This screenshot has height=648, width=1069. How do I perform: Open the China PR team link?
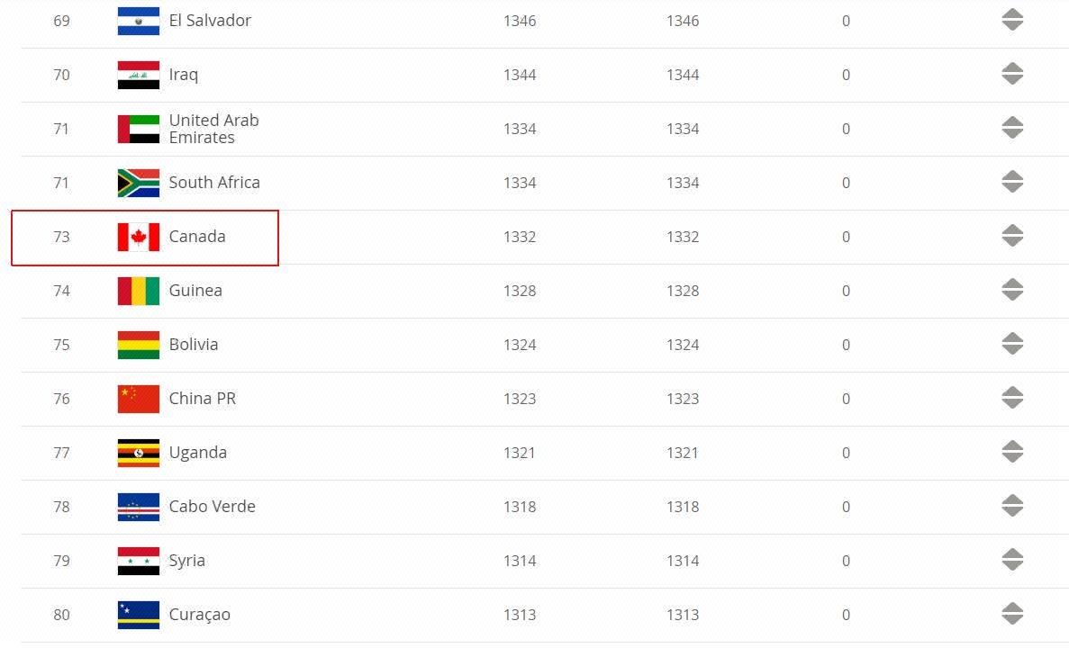pyautogui.click(x=203, y=399)
